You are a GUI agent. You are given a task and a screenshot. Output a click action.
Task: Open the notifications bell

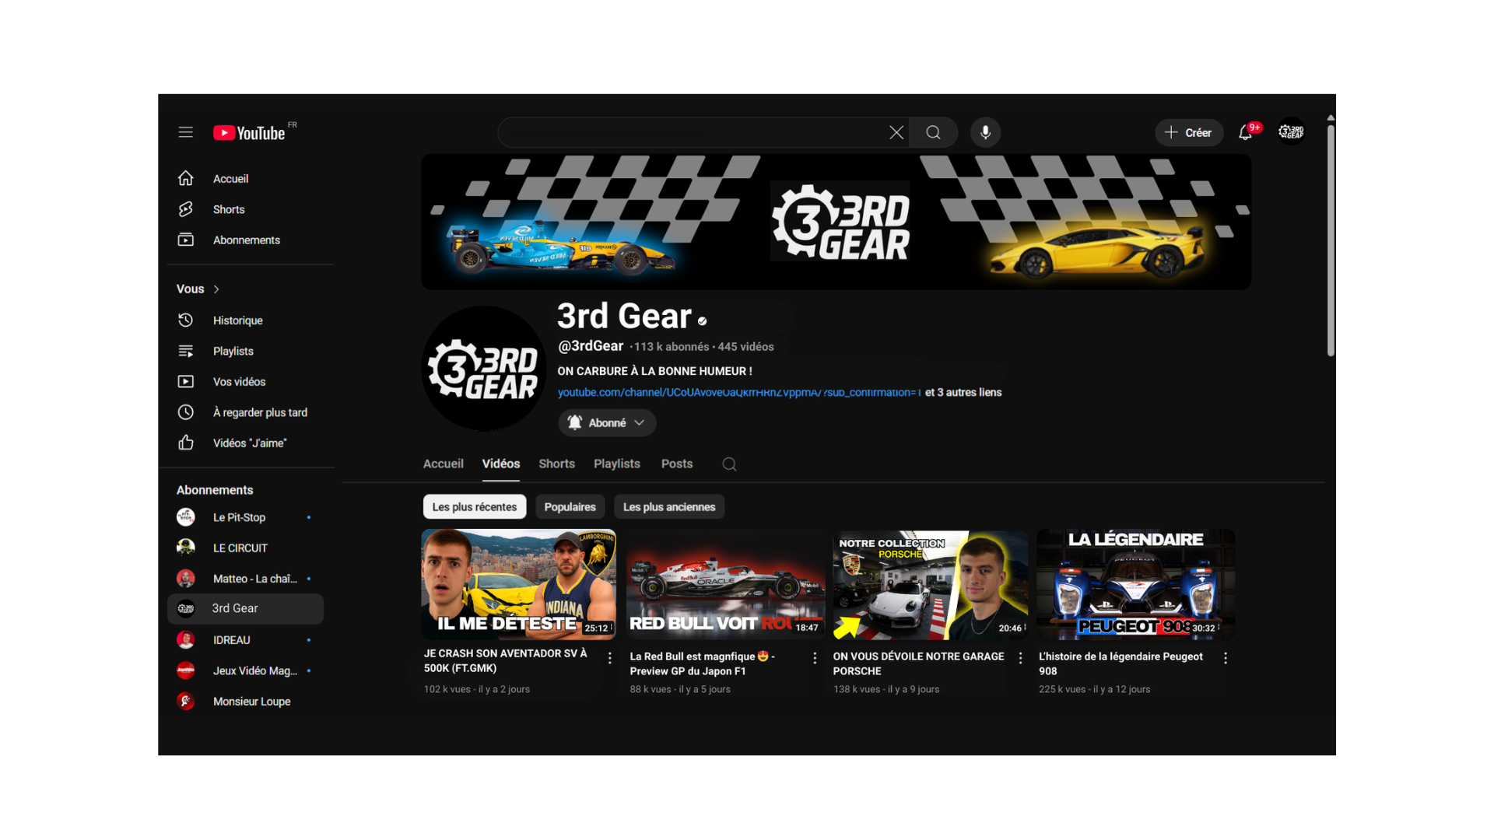click(1246, 132)
